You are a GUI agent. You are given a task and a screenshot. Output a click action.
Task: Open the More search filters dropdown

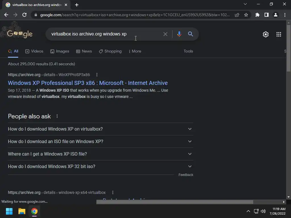(135, 51)
